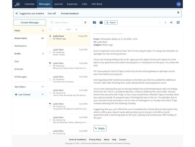The image size is (195, 147).
Task: Close the suggestions banner
Action: tap(178, 12)
